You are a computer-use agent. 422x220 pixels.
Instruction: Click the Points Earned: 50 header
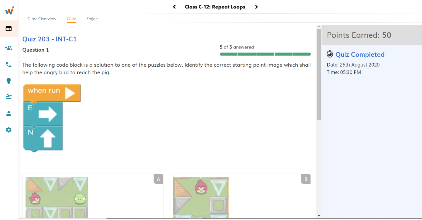tap(359, 35)
